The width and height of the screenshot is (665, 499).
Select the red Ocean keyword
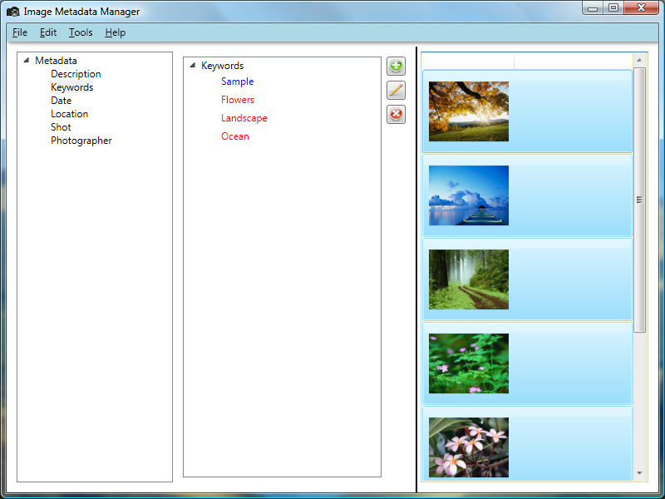coord(235,136)
